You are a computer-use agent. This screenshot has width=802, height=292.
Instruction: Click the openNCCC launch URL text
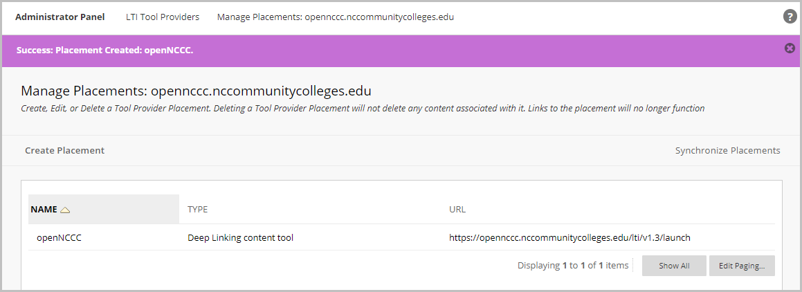pyautogui.click(x=569, y=237)
